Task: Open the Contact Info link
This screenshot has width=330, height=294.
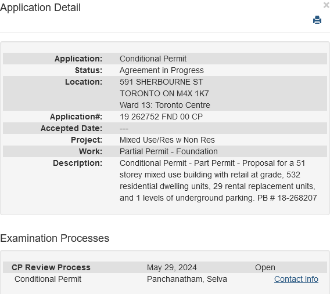Action: point(296,279)
